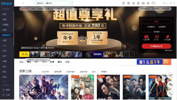Open watch history clock icon

click(x=128, y=3)
